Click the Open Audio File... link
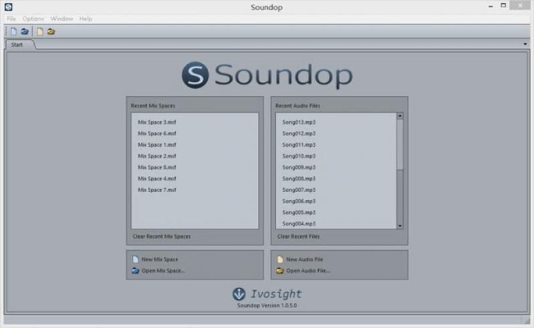Image resolution: width=534 pixels, height=328 pixels. click(308, 271)
